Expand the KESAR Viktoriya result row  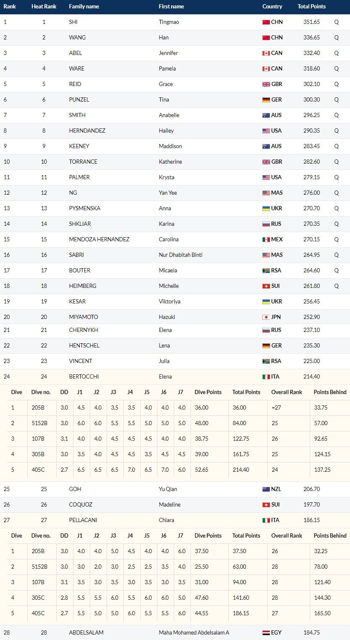[x=175, y=301]
